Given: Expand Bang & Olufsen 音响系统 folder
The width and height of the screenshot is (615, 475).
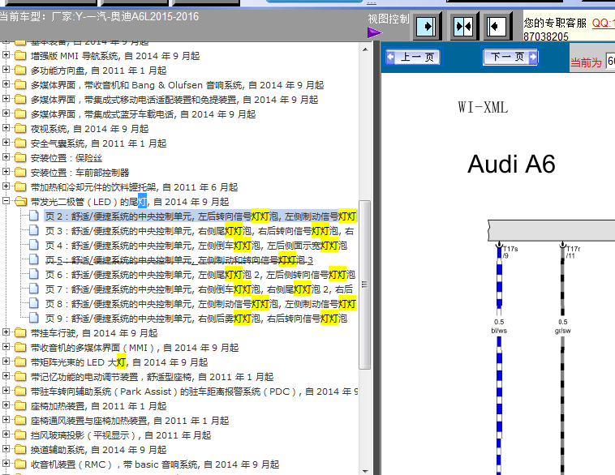Looking at the screenshot, I should (x=6, y=84).
